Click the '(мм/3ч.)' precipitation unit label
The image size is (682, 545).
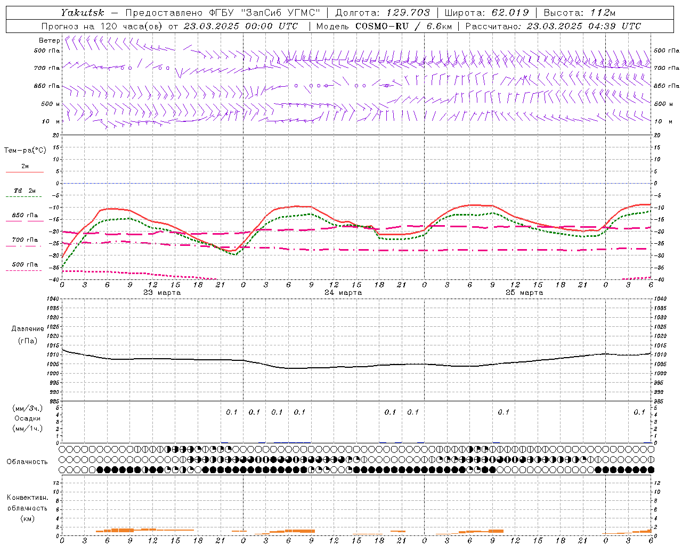27,408
